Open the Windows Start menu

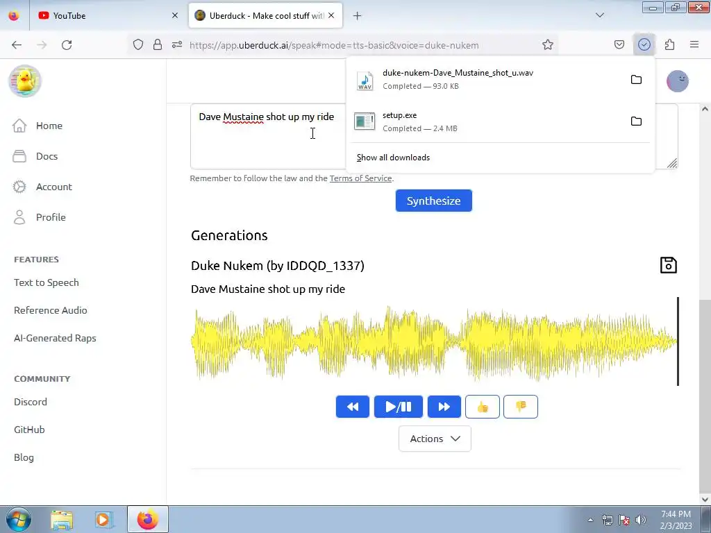tap(18, 519)
